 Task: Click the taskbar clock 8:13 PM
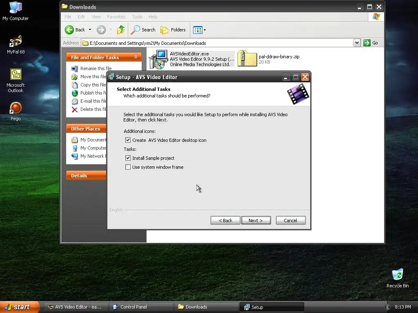coord(402,307)
